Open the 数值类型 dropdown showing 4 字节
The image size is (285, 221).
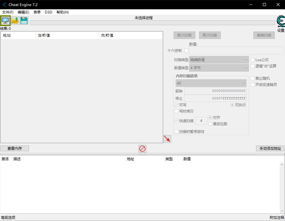(219, 68)
